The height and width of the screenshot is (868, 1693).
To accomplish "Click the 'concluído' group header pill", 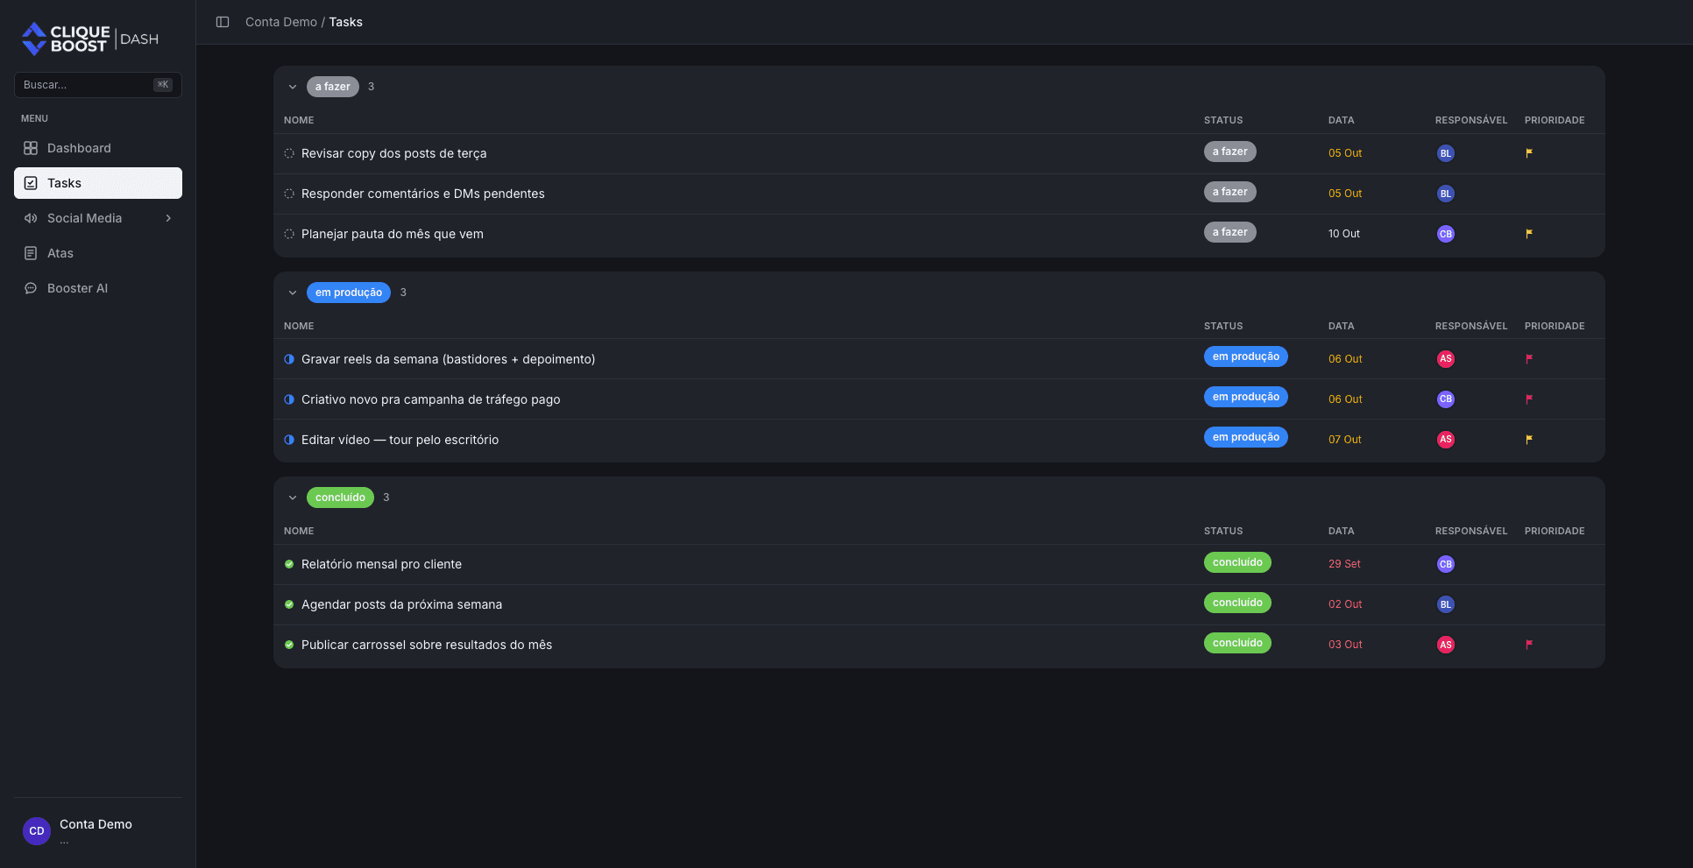I will 340,498.
